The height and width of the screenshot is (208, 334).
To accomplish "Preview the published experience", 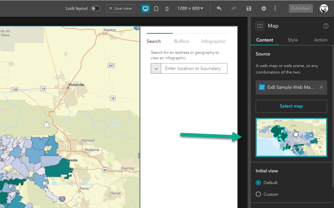I will 263,8.
